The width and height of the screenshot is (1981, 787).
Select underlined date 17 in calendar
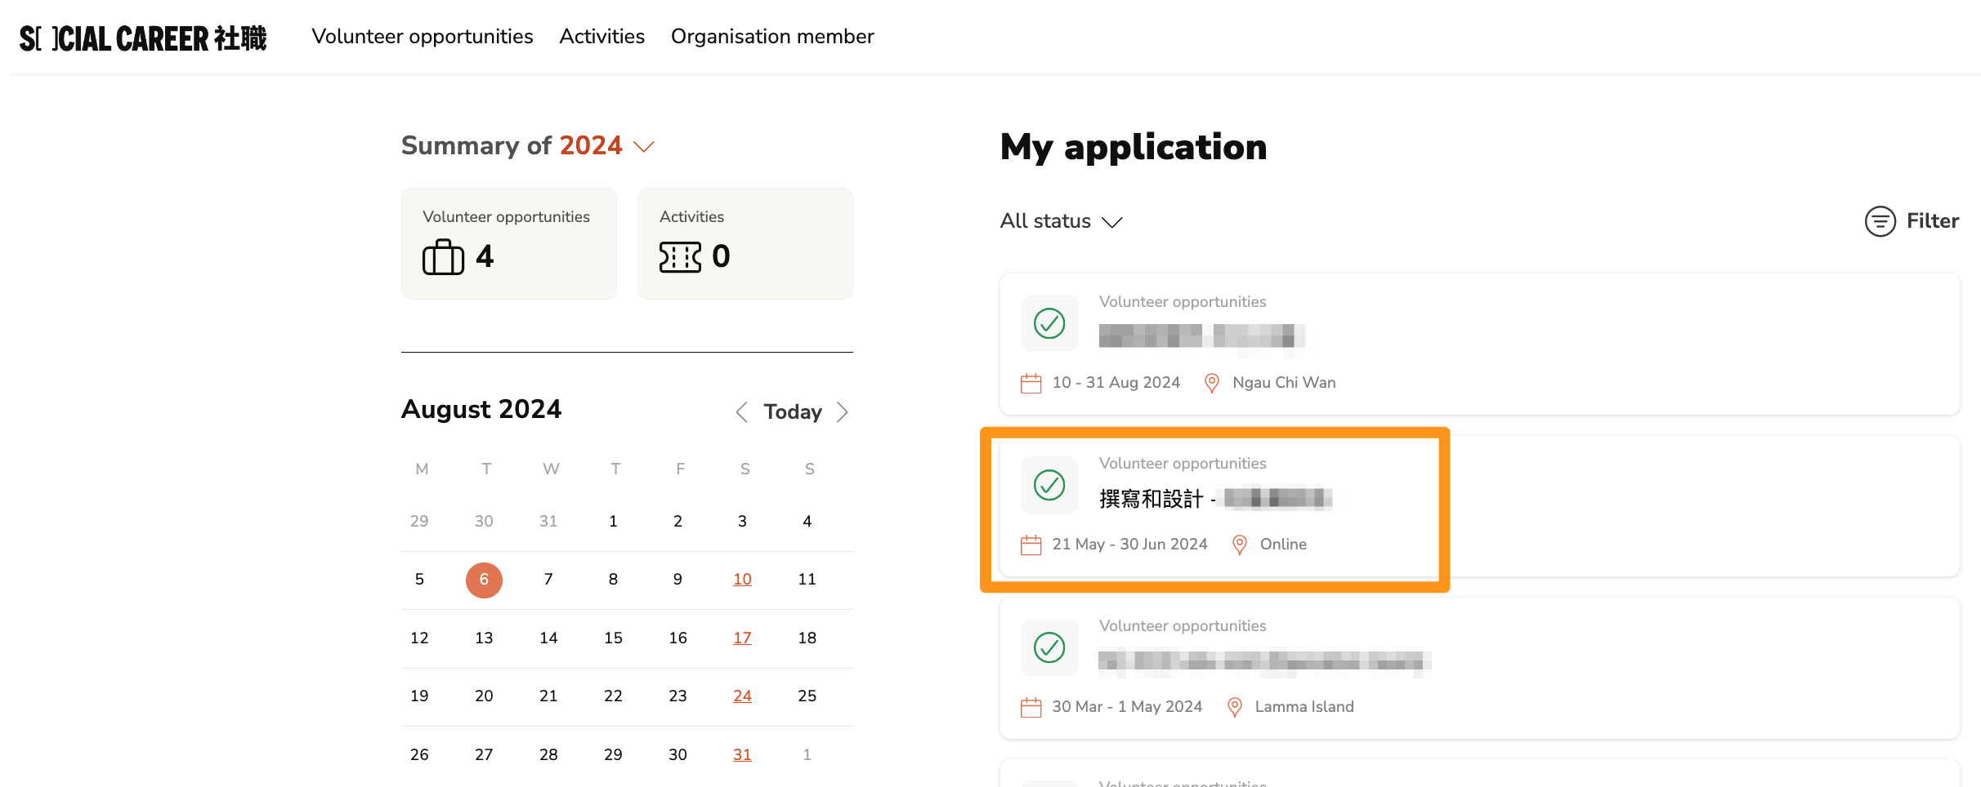click(x=742, y=638)
